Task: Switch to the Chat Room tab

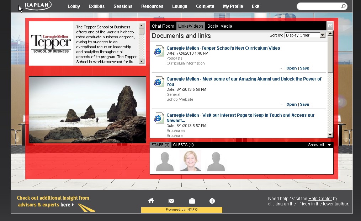Action: pos(163,26)
